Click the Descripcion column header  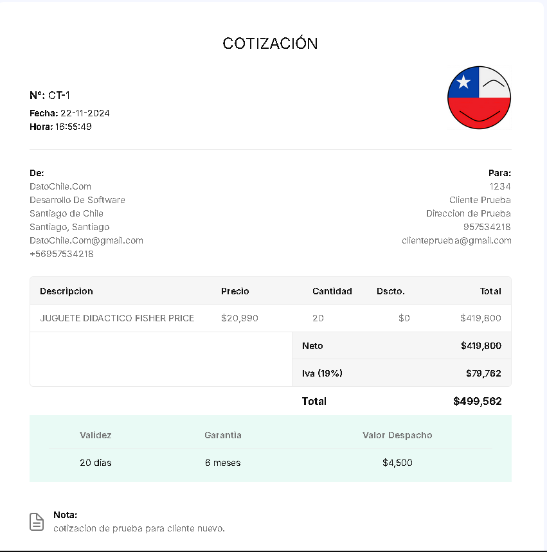click(x=66, y=291)
